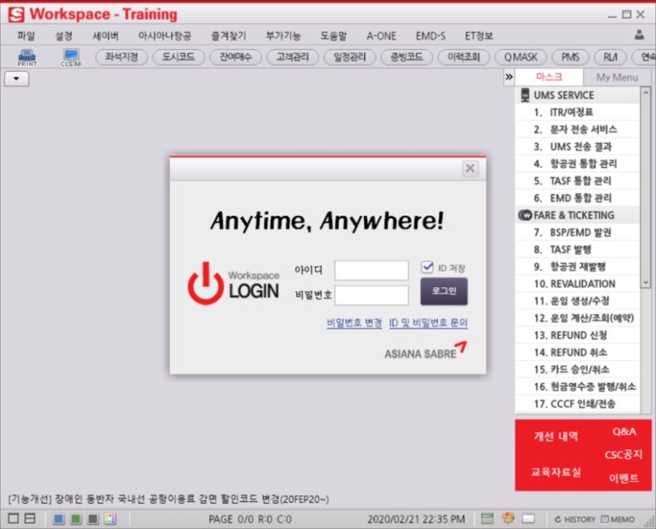
Task: Open the user profile icon in menu bar
Action: coord(639,35)
